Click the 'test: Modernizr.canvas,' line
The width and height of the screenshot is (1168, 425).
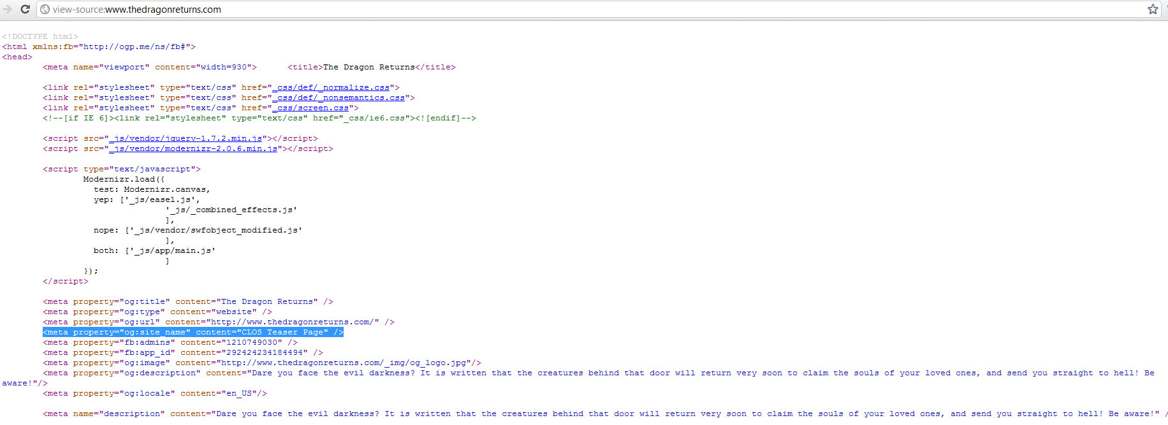tap(152, 189)
